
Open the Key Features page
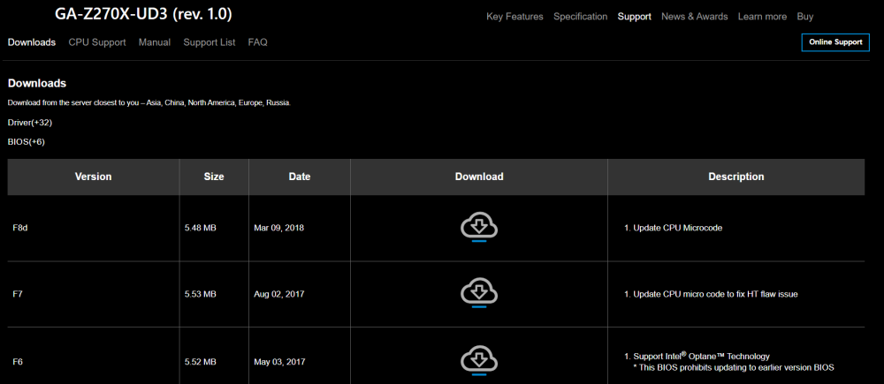coord(514,17)
